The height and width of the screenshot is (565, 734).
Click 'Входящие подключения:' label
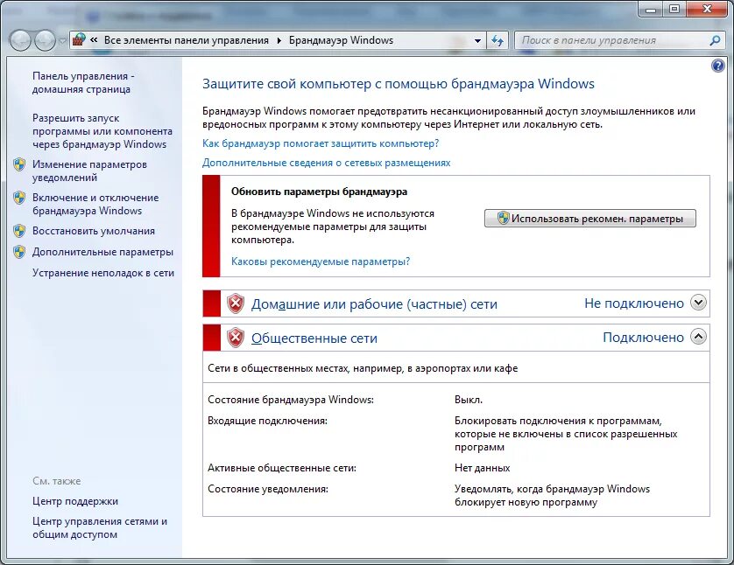(x=267, y=421)
